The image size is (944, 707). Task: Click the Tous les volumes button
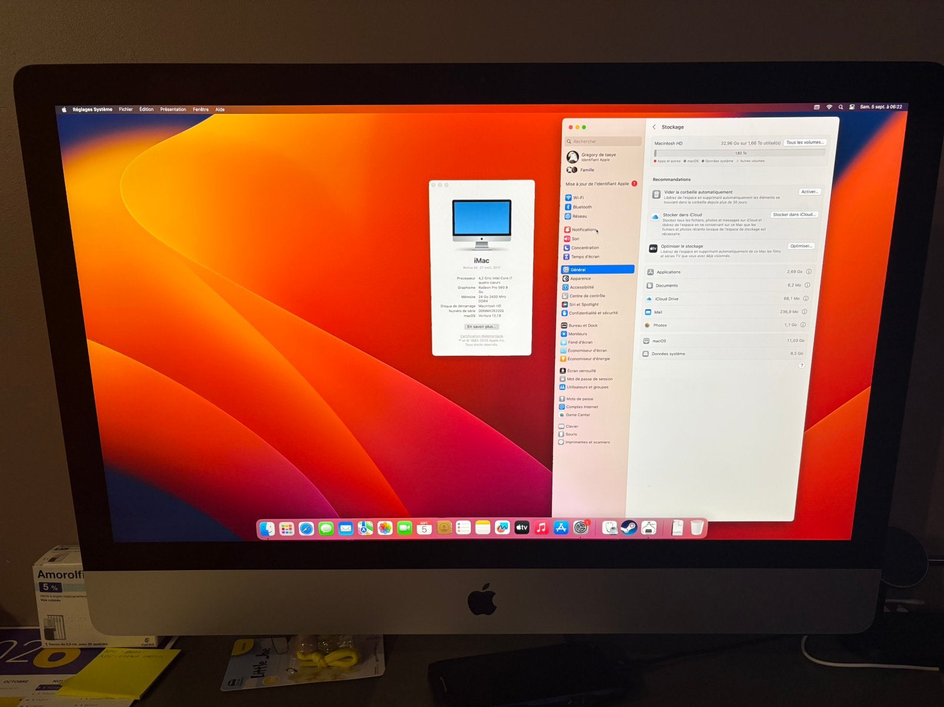[x=805, y=142]
